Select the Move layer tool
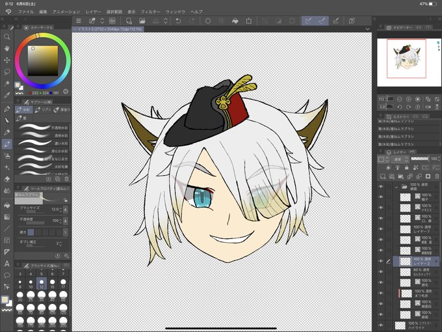 (6, 60)
